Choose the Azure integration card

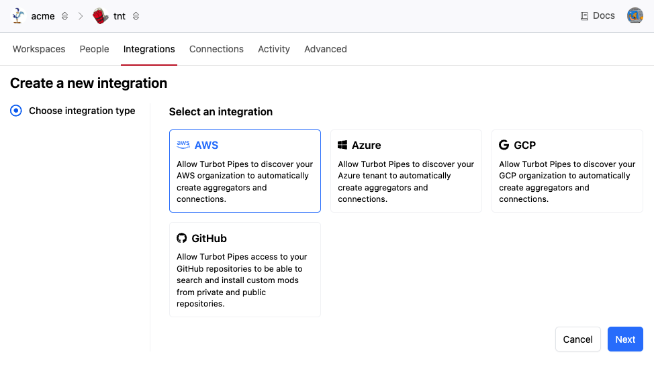pos(406,171)
